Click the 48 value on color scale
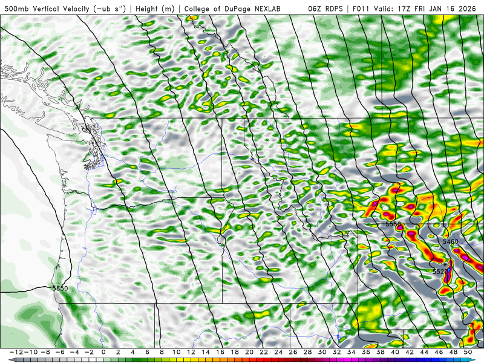 (x=453, y=352)
